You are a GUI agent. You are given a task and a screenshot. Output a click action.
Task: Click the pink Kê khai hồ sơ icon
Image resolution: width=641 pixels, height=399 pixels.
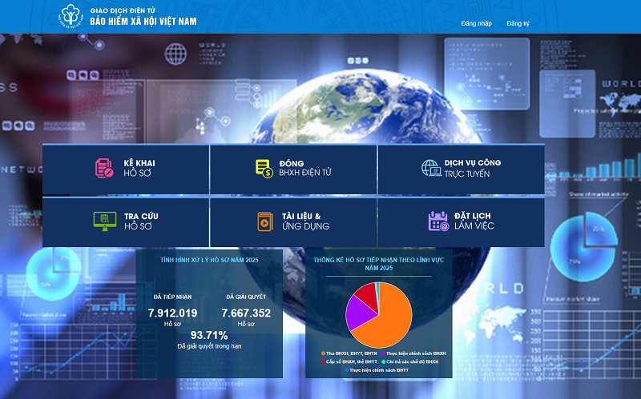point(104,168)
